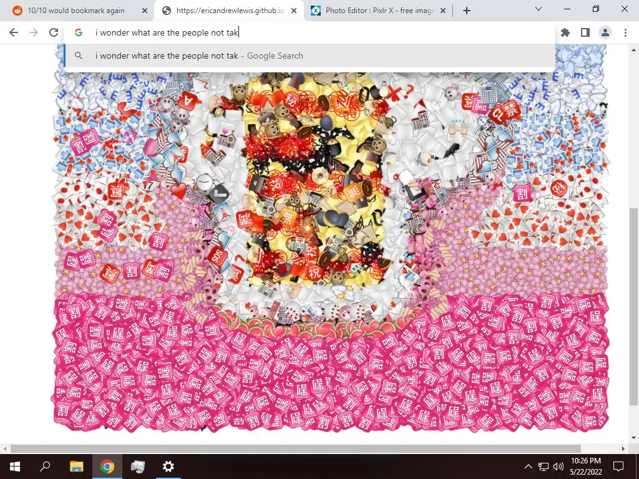Switch to the ericandrewlewis.github.io tab

(230, 11)
